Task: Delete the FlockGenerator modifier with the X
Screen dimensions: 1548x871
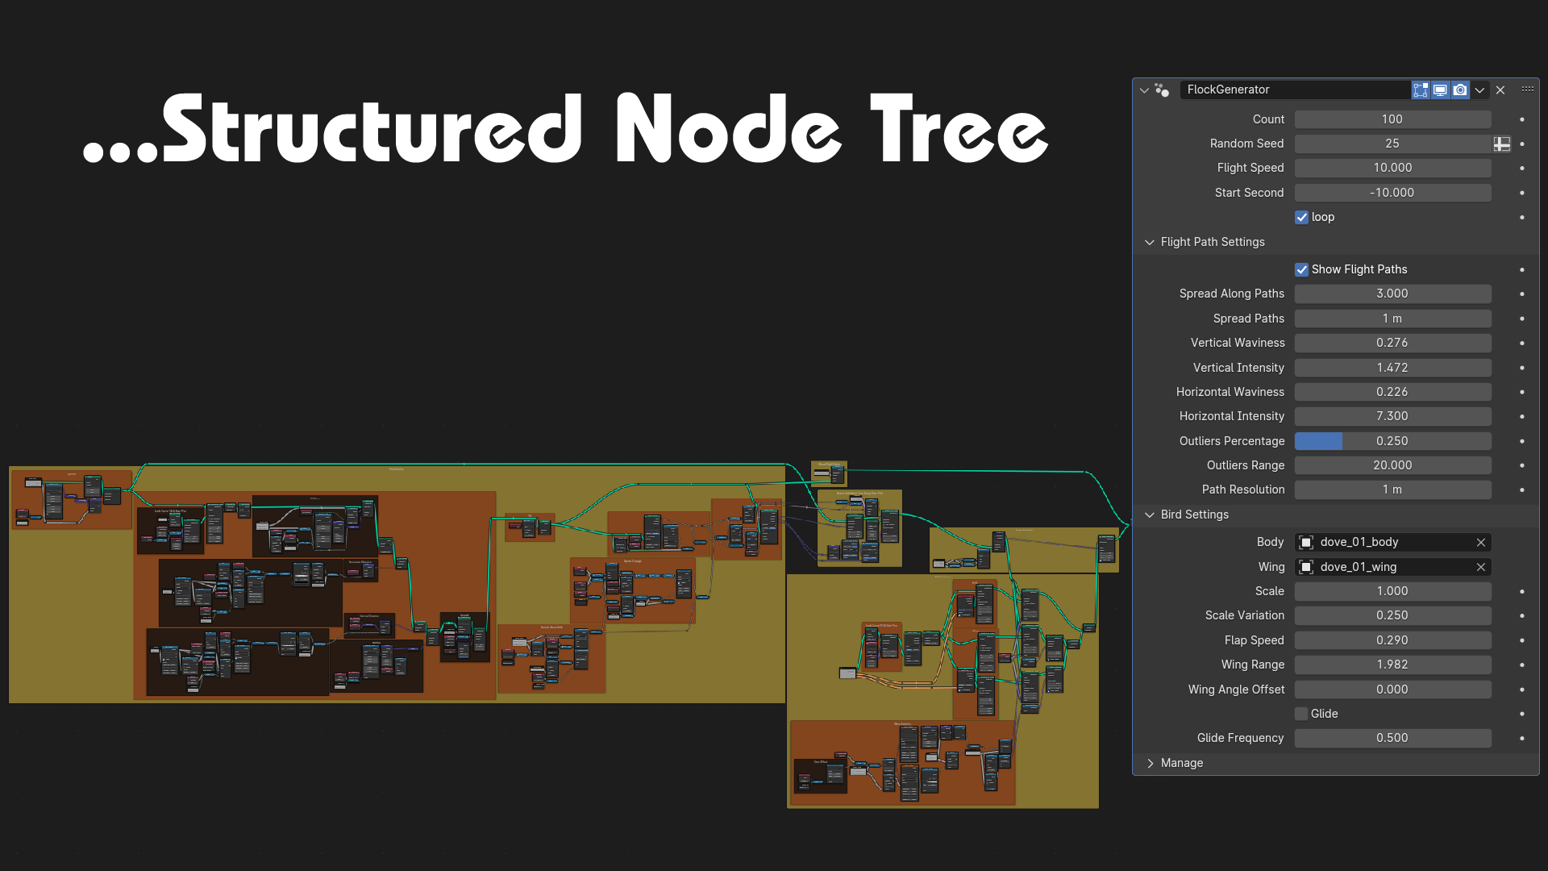Action: pos(1500,90)
